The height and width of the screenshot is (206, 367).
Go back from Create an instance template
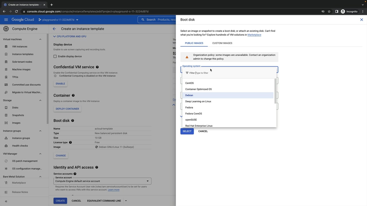(x=54, y=29)
